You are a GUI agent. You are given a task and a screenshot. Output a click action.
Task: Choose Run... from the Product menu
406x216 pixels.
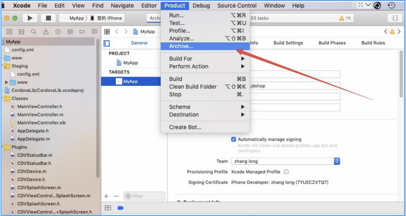pos(205,15)
